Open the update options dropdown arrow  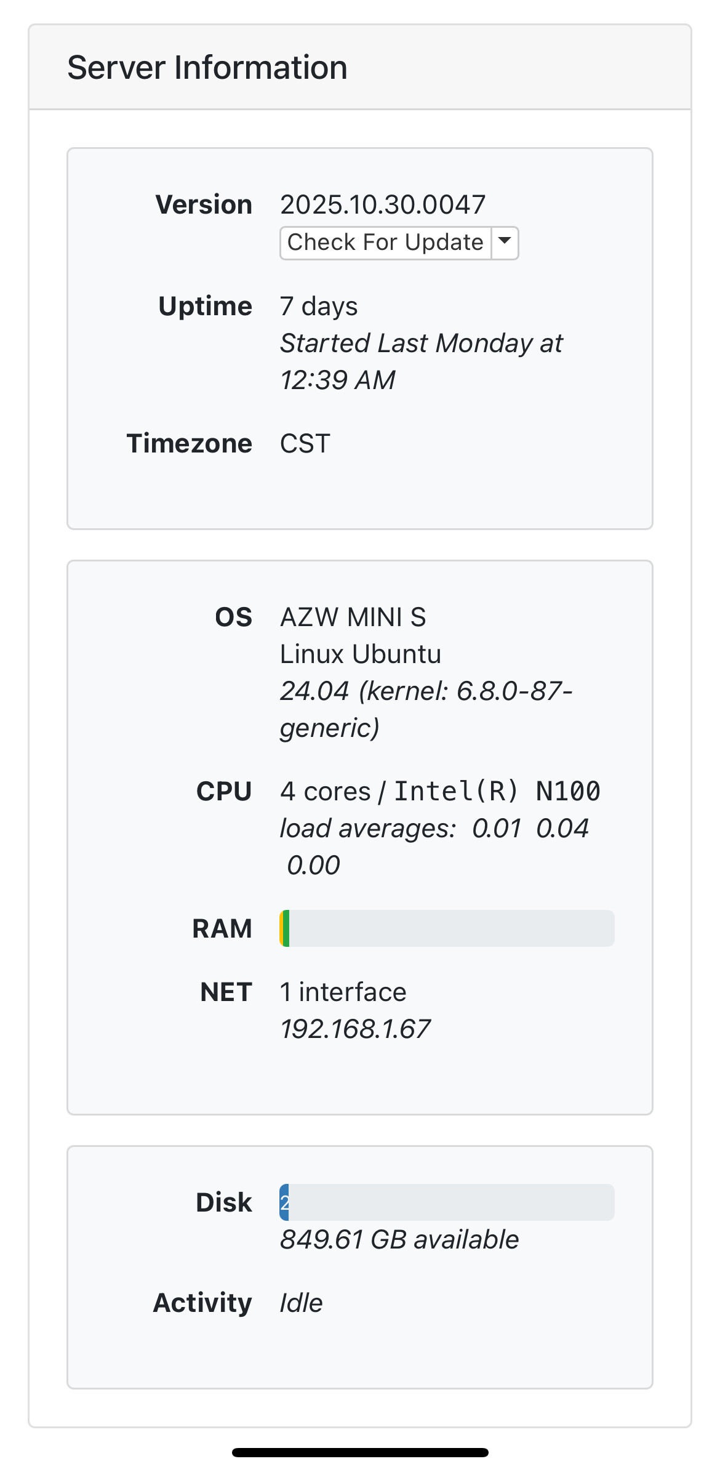[505, 243]
